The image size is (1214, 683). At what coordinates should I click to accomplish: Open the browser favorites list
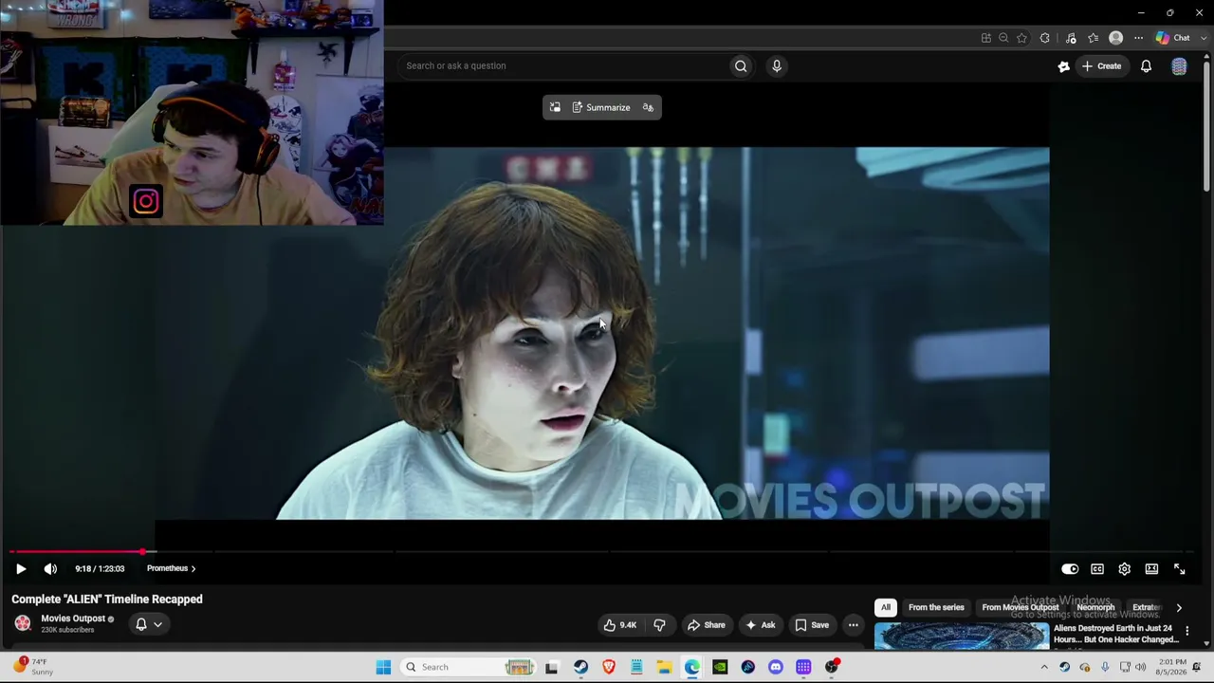[x=1094, y=38]
